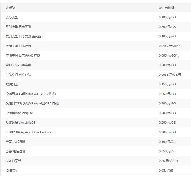
Task: Click 投递到OSS基础版(JSON或CSV格式) row label
Action: (31, 94)
